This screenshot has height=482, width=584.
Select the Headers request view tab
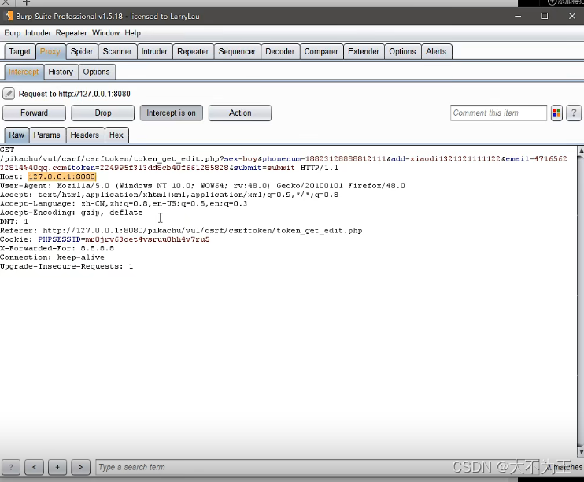click(84, 135)
